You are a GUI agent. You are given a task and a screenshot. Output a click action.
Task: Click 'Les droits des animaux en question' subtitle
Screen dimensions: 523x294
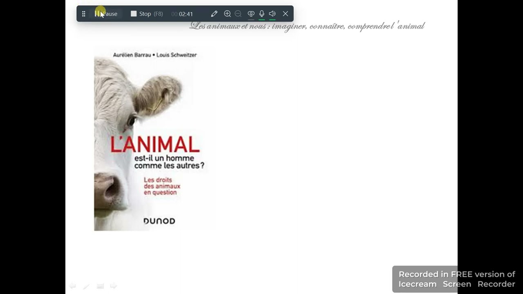[x=162, y=186]
